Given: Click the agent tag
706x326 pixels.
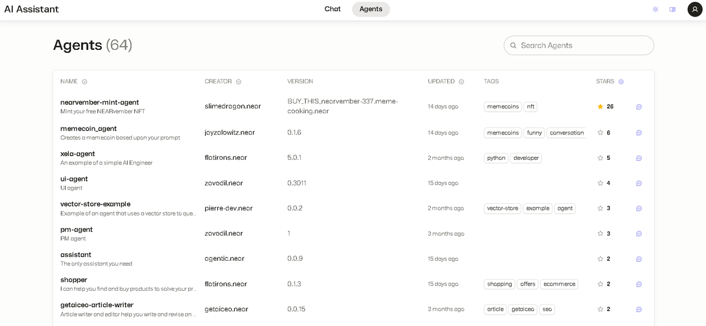Looking at the screenshot, I should 565,209.
